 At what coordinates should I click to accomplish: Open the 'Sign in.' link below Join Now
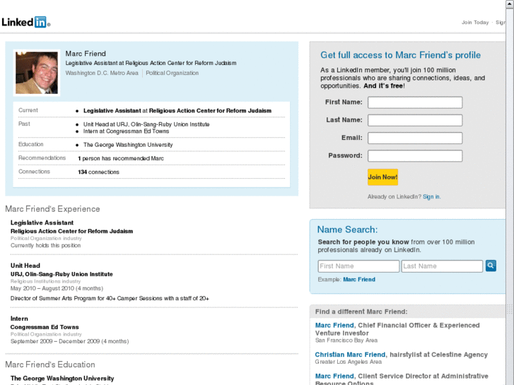pyautogui.click(x=431, y=196)
